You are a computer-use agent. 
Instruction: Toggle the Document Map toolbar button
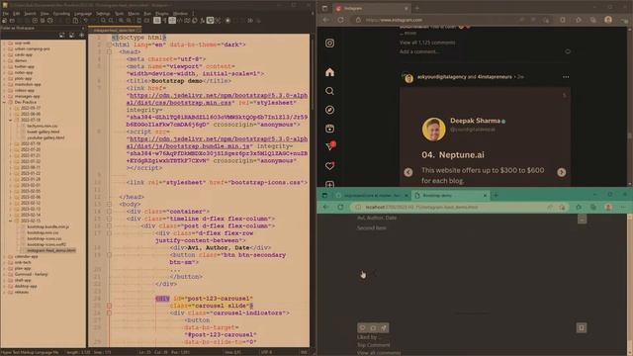click(187, 21)
